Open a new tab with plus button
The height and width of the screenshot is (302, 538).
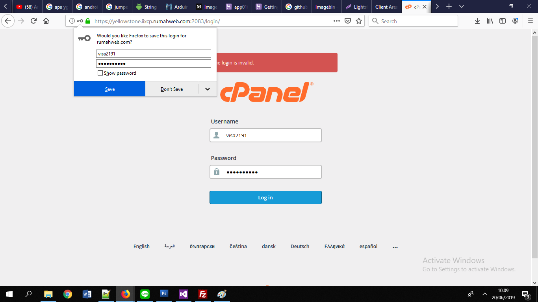point(449,7)
